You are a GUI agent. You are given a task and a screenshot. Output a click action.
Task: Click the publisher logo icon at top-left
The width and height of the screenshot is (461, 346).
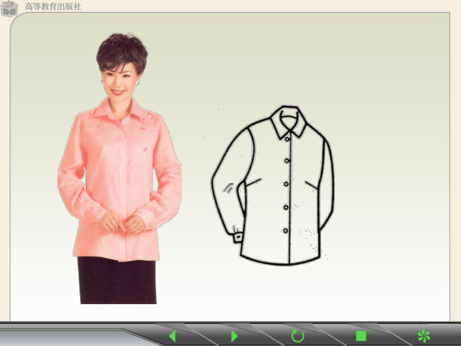pyautogui.click(x=9, y=8)
